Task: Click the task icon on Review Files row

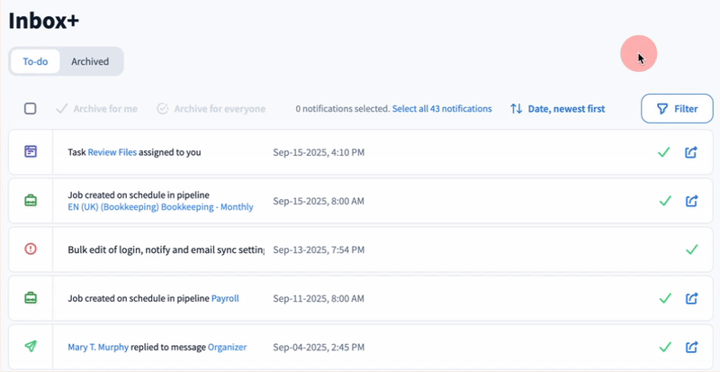Action: pyautogui.click(x=31, y=152)
